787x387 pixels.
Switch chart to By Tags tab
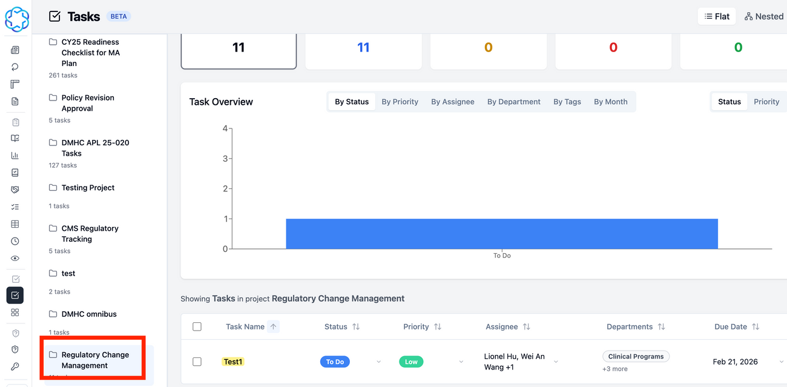(x=567, y=102)
